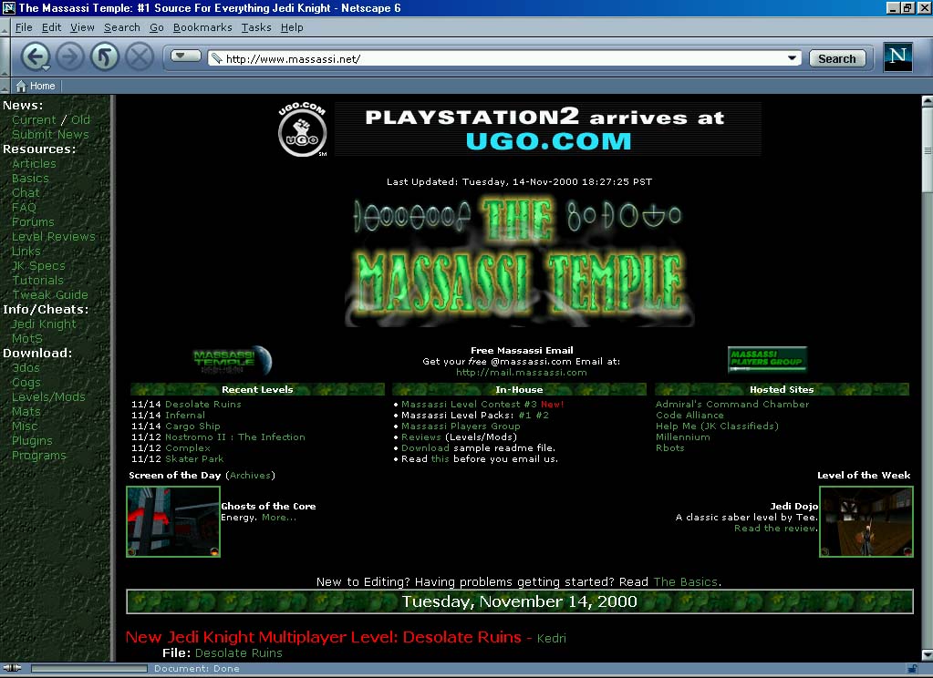Click the Home house icon
Screen dimensions: 933x678
[x=21, y=87]
